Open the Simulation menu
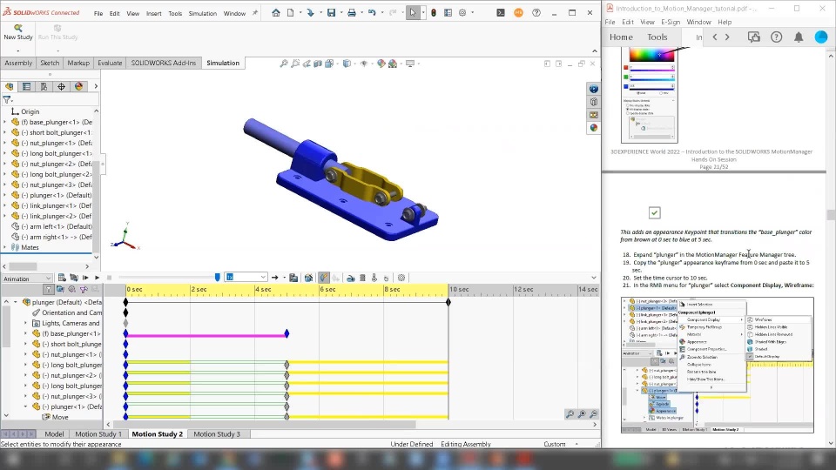 tap(202, 13)
